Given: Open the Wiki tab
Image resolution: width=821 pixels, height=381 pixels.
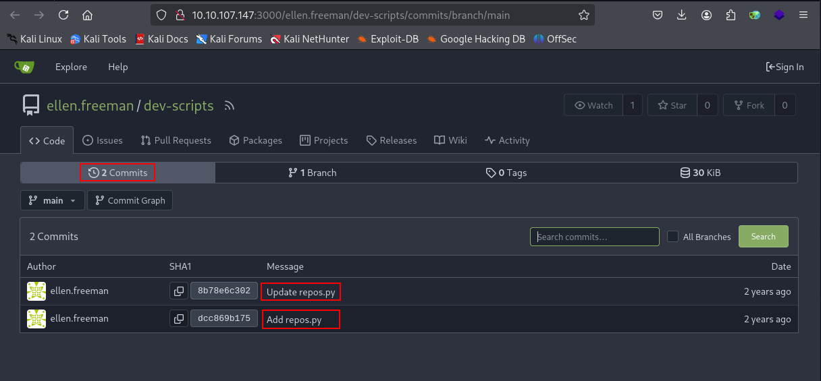Looking at the screenshot, I should [x=450, y=140].
